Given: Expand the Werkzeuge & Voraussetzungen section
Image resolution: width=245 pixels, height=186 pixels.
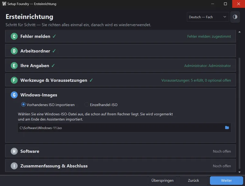Looking at the screenshot, I should pyautogui.click(x=120, y=80).
